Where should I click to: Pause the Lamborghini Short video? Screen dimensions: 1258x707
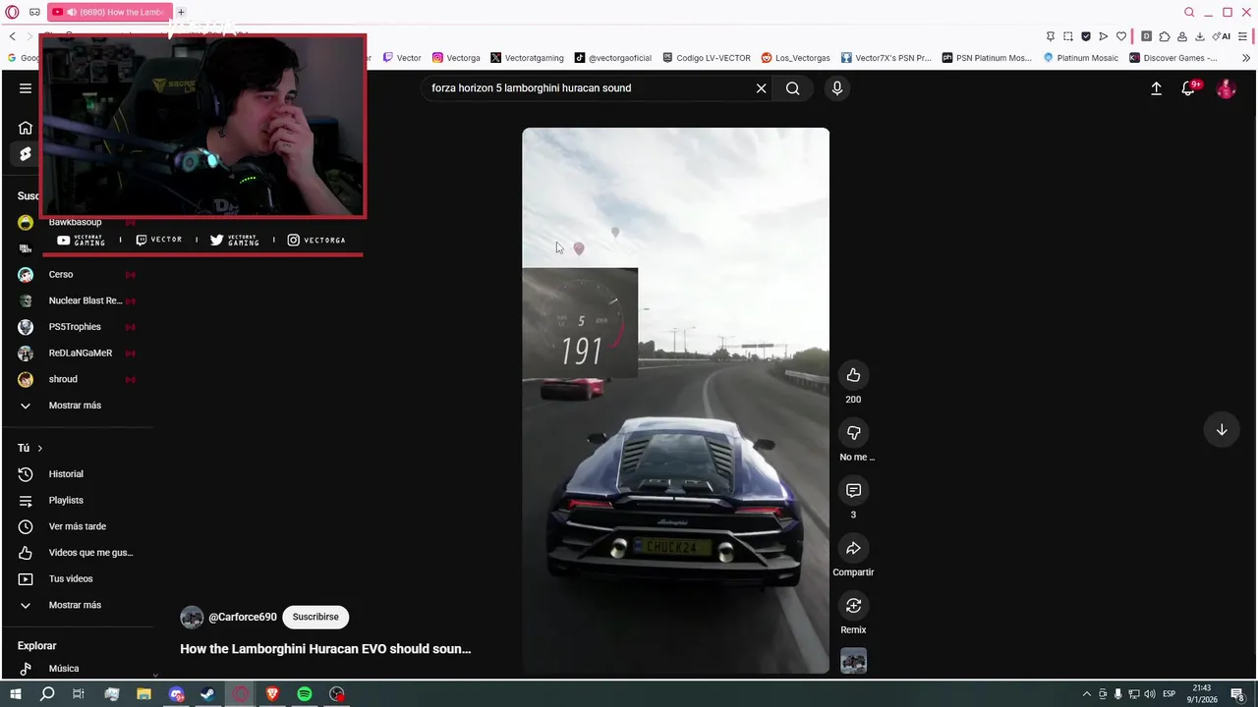(675, 401)
